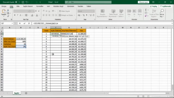
Task: Click the font color A icon
Action: tap(37, 15)
